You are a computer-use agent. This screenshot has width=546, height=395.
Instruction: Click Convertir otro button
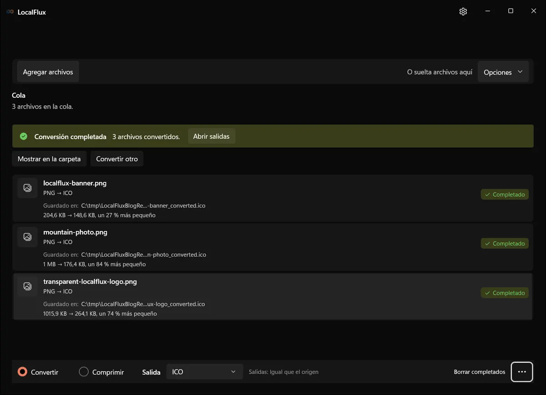(x=117, y=159)
